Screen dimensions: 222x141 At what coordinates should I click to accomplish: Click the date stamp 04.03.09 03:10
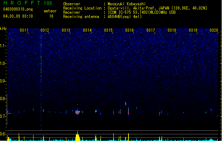click(x=18, y=16)
